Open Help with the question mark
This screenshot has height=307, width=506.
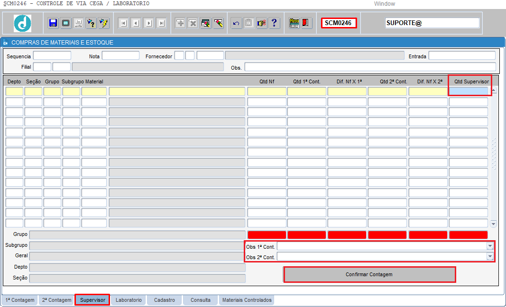(x=274, y=23)
